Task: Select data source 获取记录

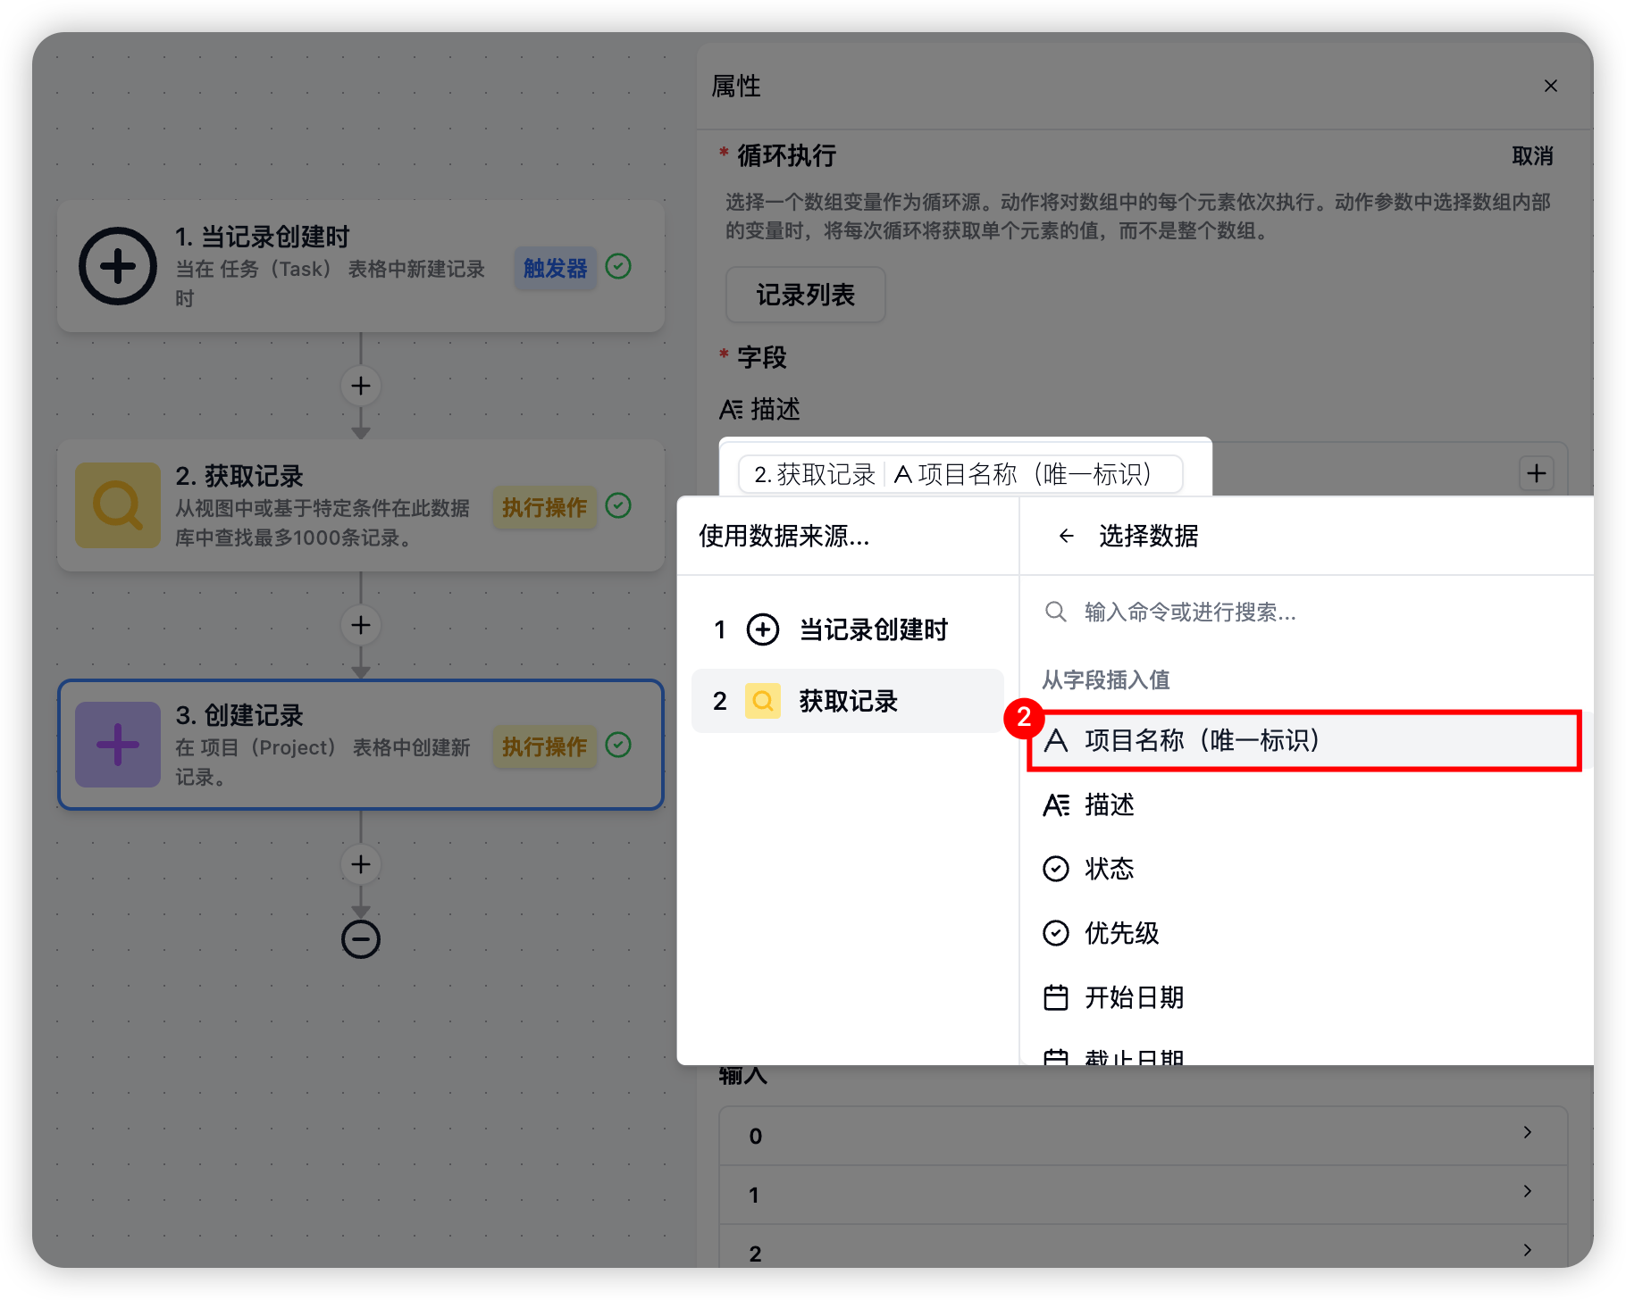Action: tap(847, 701)
